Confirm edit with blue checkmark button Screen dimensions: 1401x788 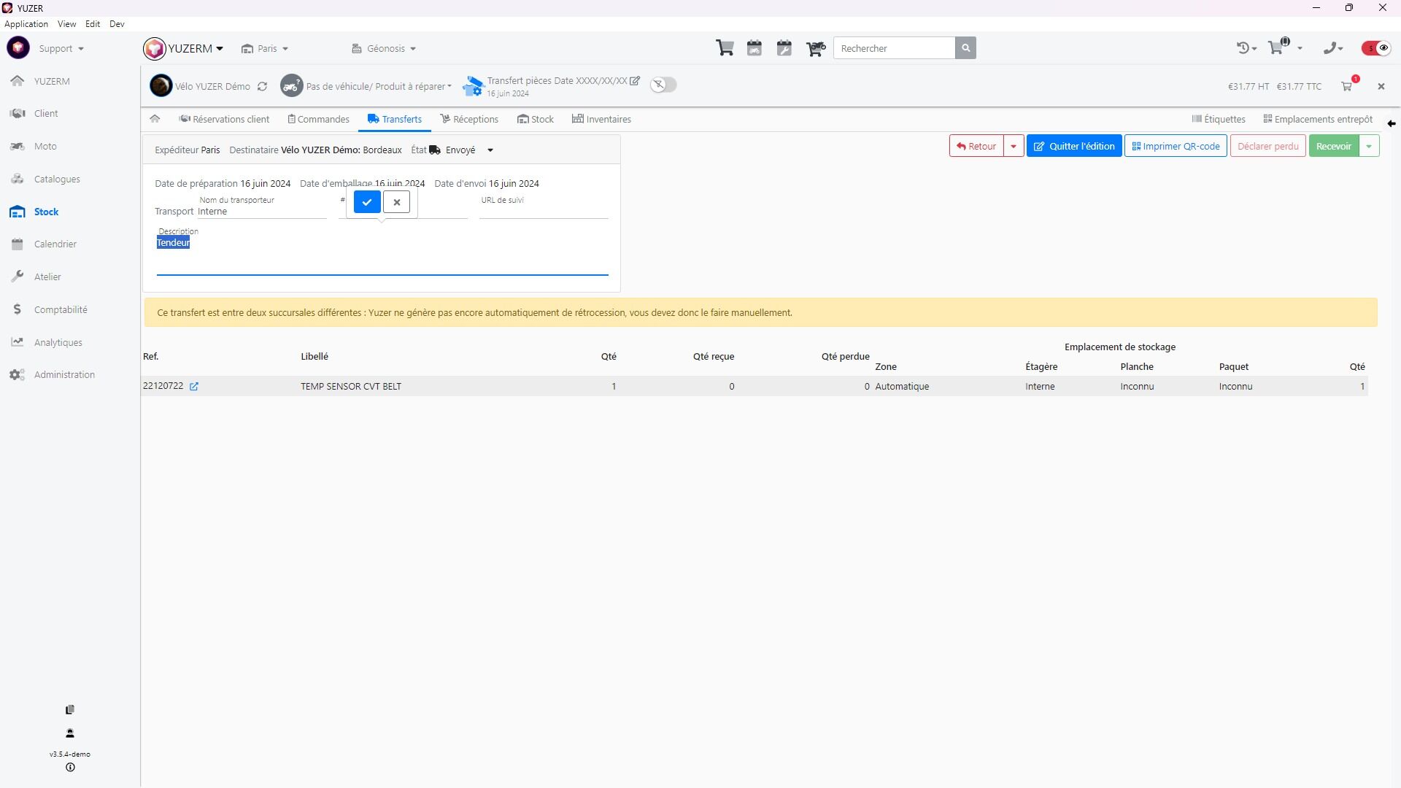(x=367, y=202)
